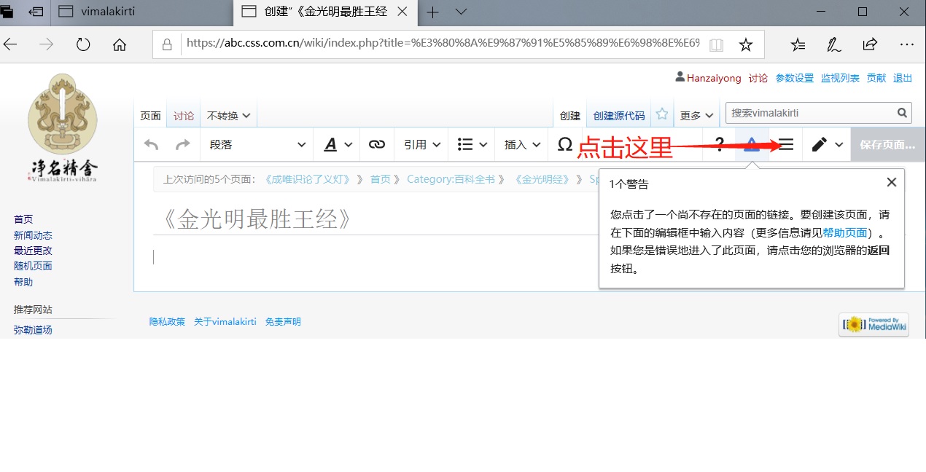The width and height of the screenshot is (926, 472).
Task: Select the 创建 tab
Action: (570, 115)
